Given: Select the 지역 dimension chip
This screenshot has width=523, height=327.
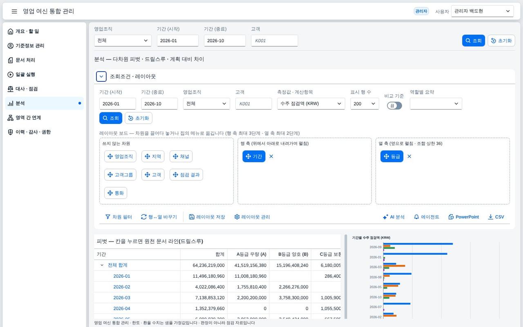Looking at the screenshot, I should pyautogui.click(x=153, y=157).
